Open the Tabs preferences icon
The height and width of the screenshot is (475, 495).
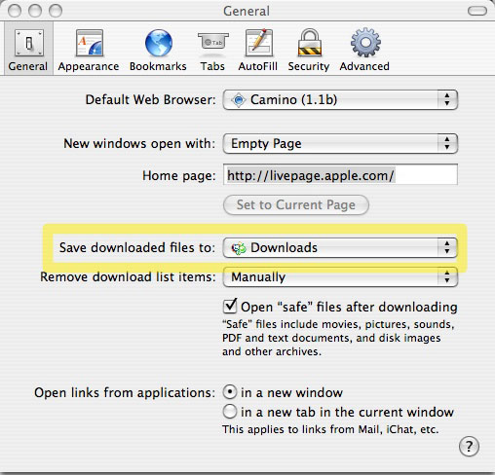point(213,41)
